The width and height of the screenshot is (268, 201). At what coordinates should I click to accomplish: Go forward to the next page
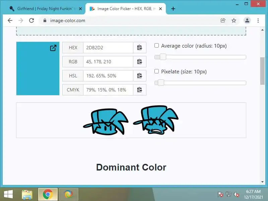tap(21, 20)
